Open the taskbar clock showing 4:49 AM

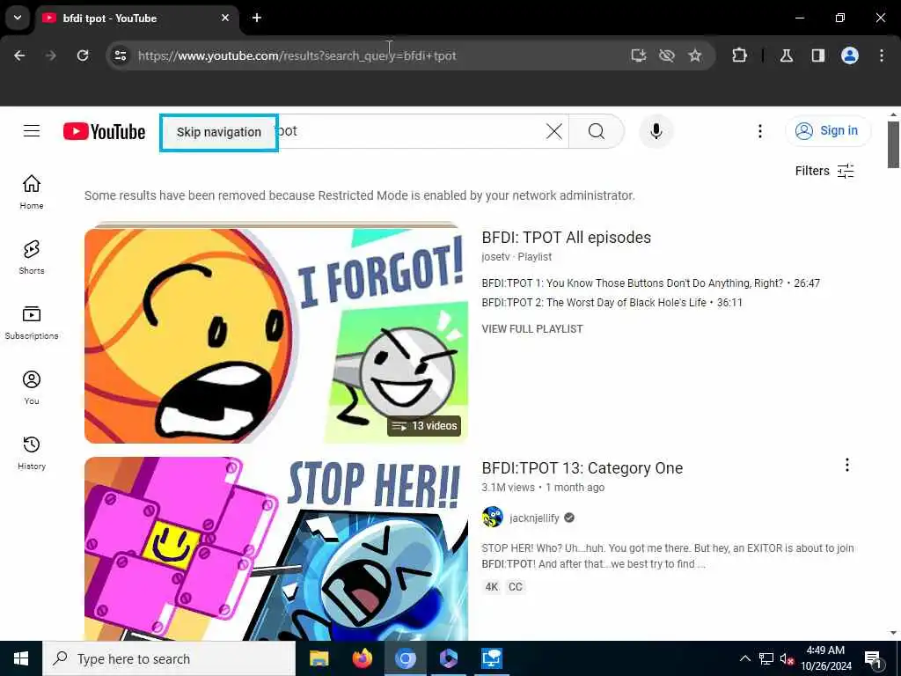coord(825,658)
